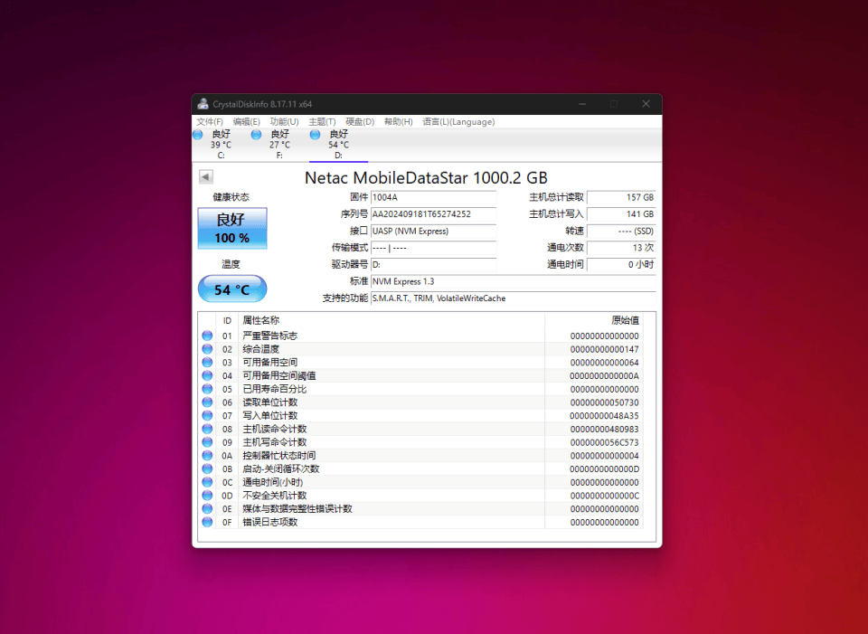
Task: Click the orb icon for 错误日志项数
Action: [x=207, y=522]
